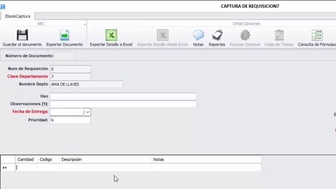The height and width of the screenshot is (189, 336).
Task: Open Consulta de Fórmulas icon
Action: click(x=317, y=35)
